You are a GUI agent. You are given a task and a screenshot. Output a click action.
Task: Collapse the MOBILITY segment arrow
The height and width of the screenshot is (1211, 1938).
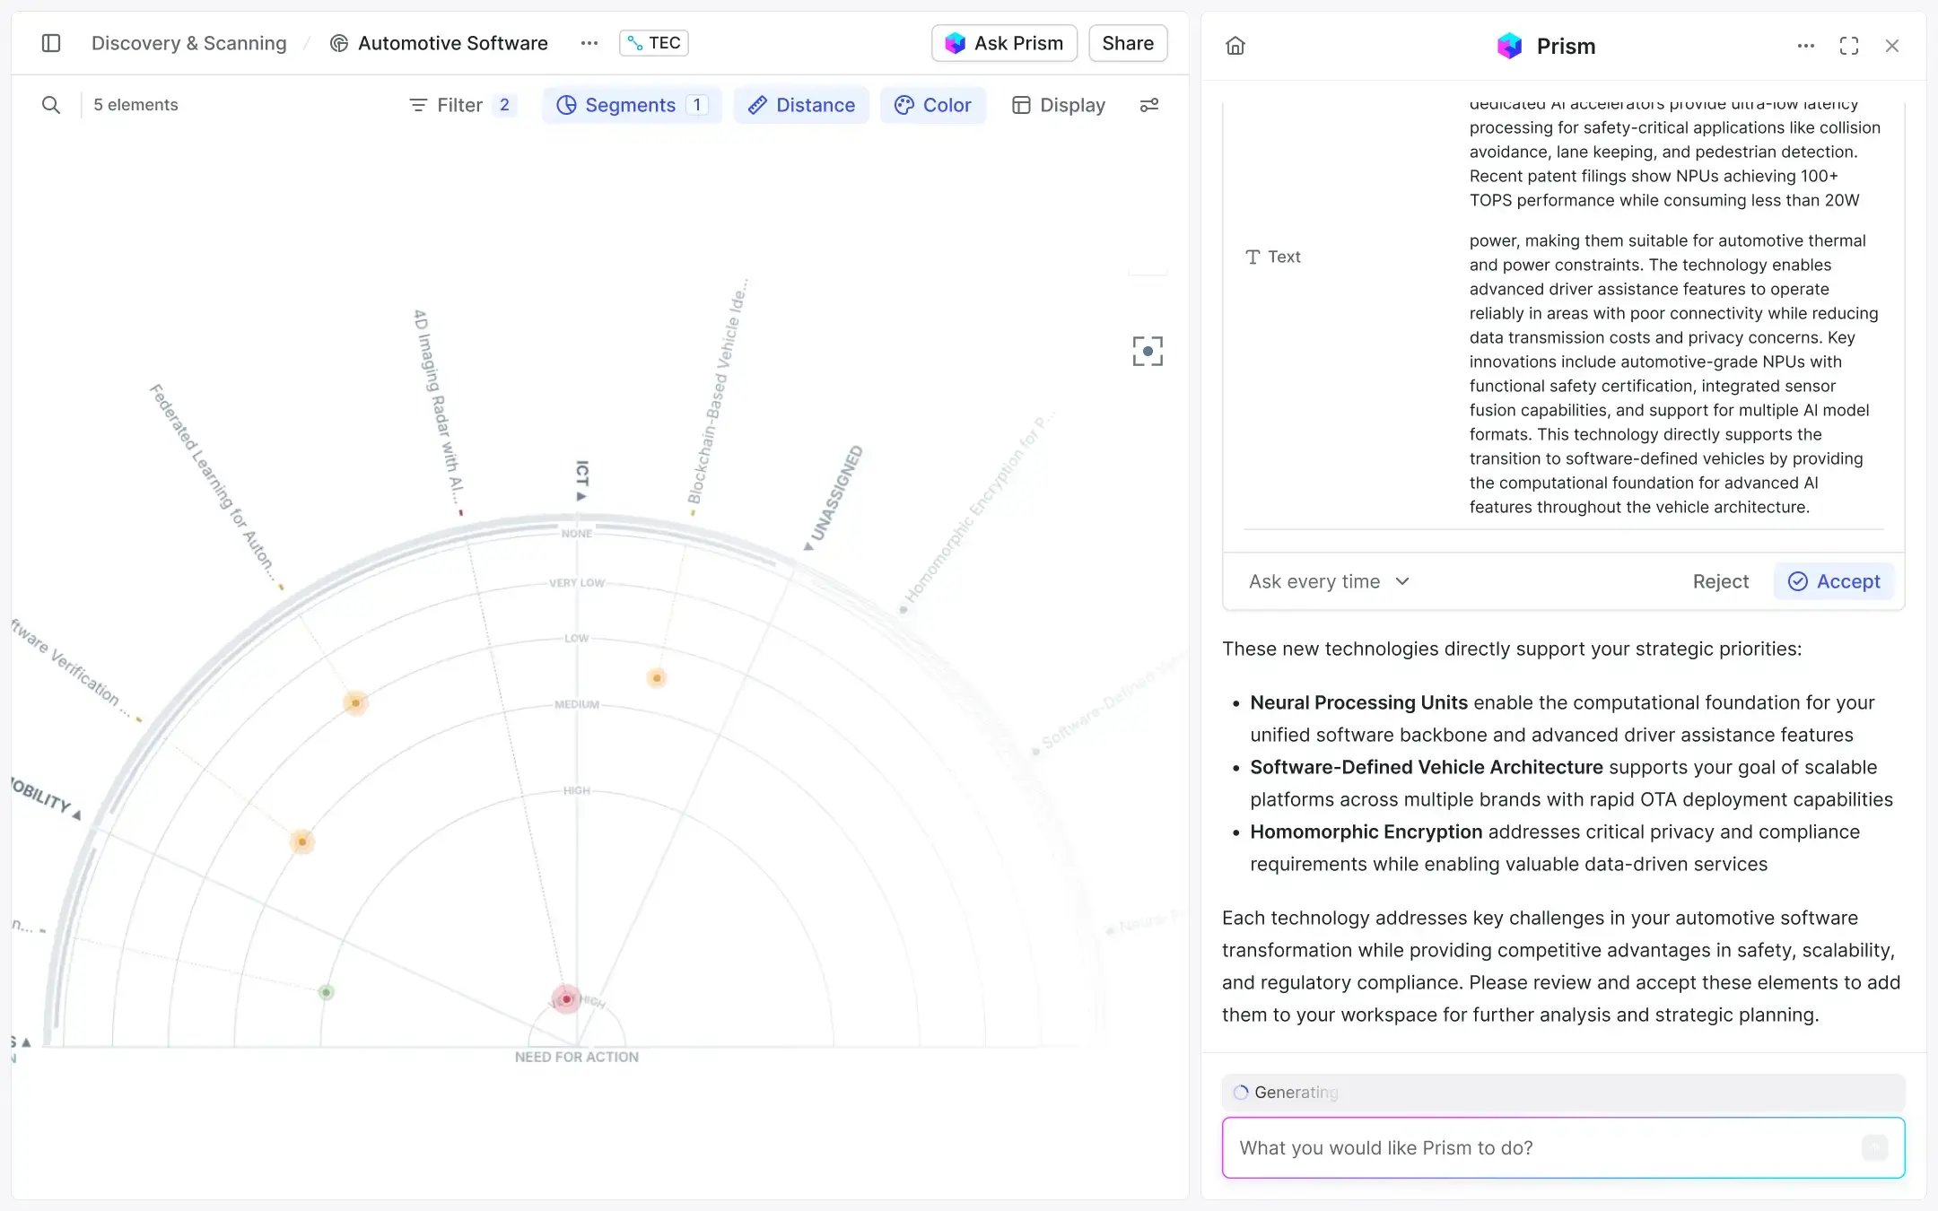[x=77, y=815]
